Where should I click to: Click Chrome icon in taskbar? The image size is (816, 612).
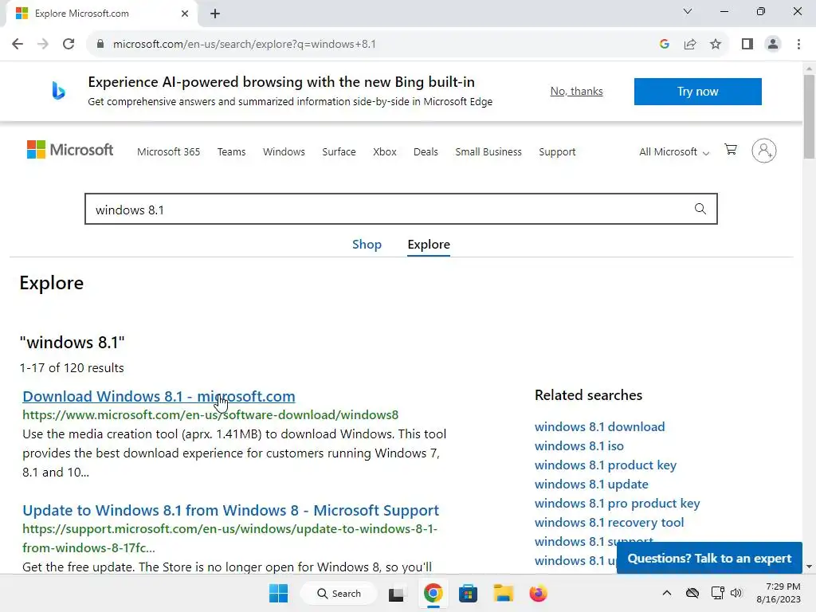point(433,593)
